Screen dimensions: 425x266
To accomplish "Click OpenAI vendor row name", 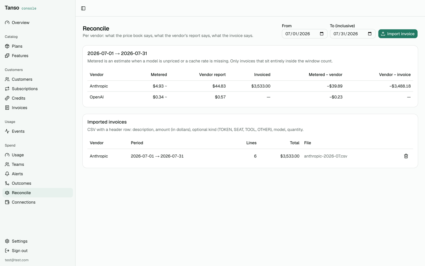I will (97, 97).
